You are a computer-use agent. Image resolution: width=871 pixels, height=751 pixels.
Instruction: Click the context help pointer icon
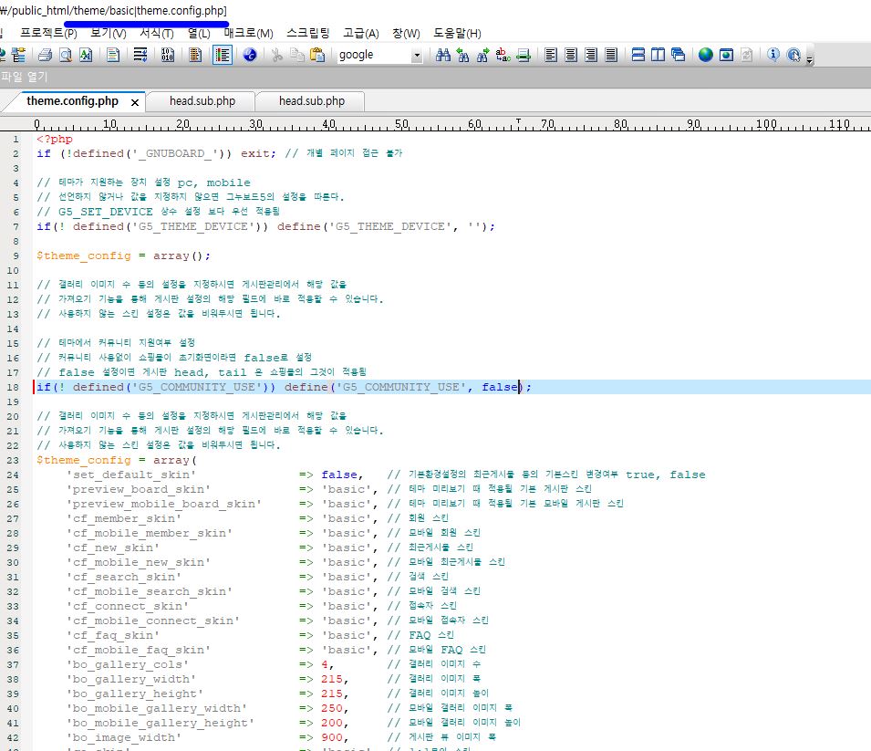[x=793, y=55]
